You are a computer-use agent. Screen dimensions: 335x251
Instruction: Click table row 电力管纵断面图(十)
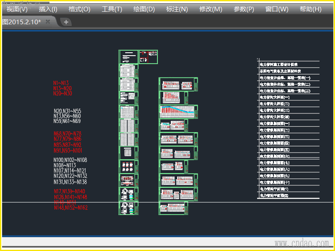pos(289,182)
